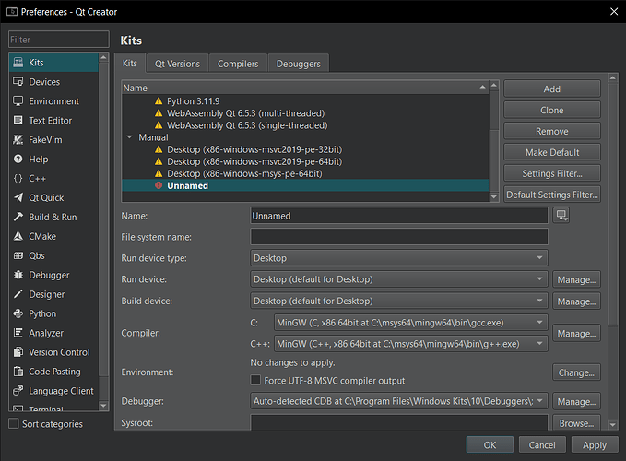The height and width of the screenshot is (461, 626).
Task: Open the Debugger selection dropdown
Action: (398, 401)
